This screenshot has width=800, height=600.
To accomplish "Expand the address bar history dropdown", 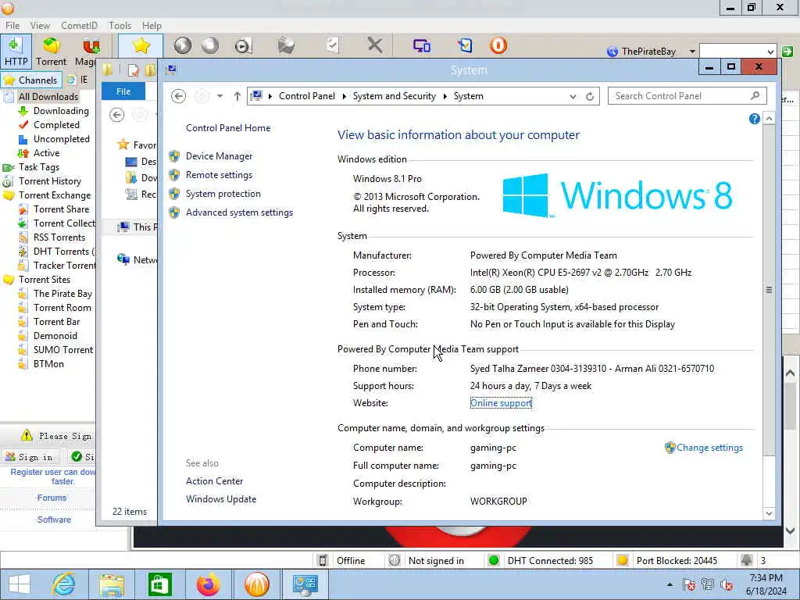I will coord(573,96).
